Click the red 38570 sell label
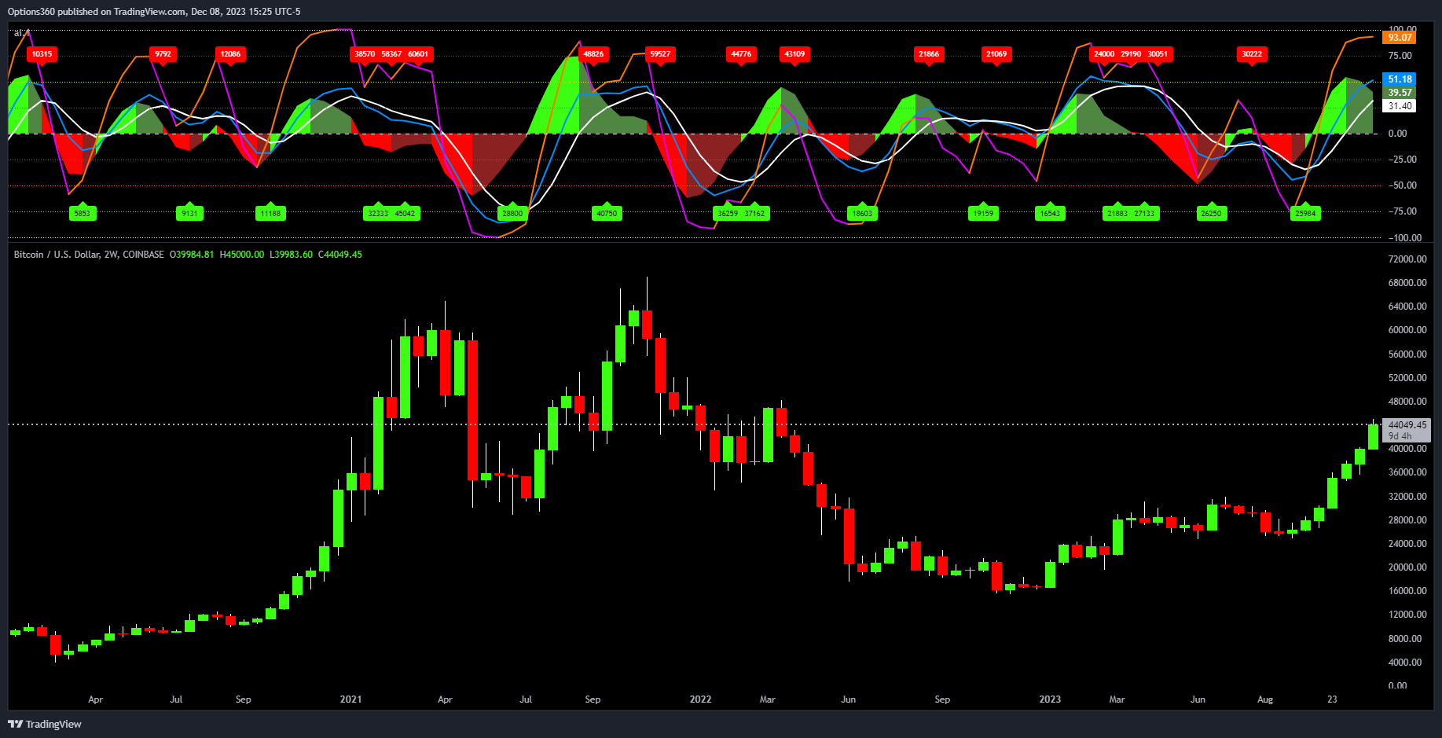The width and height of the screenshot is (1442, 738). pyautogui.click(x=365, y=54)
